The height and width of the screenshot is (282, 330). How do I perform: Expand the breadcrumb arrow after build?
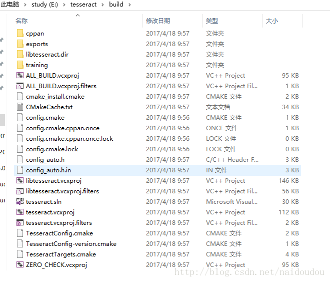tap(129, 5)
